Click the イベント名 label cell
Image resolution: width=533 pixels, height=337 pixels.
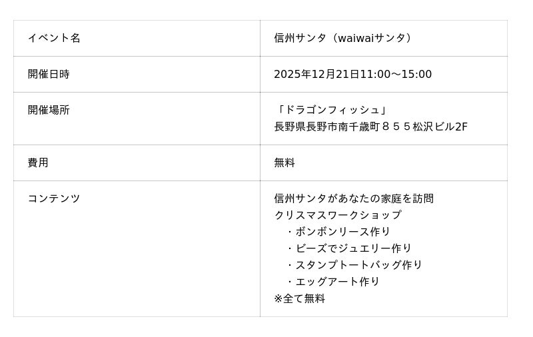[x=54, y=38]
